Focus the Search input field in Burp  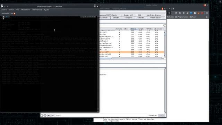101,115
